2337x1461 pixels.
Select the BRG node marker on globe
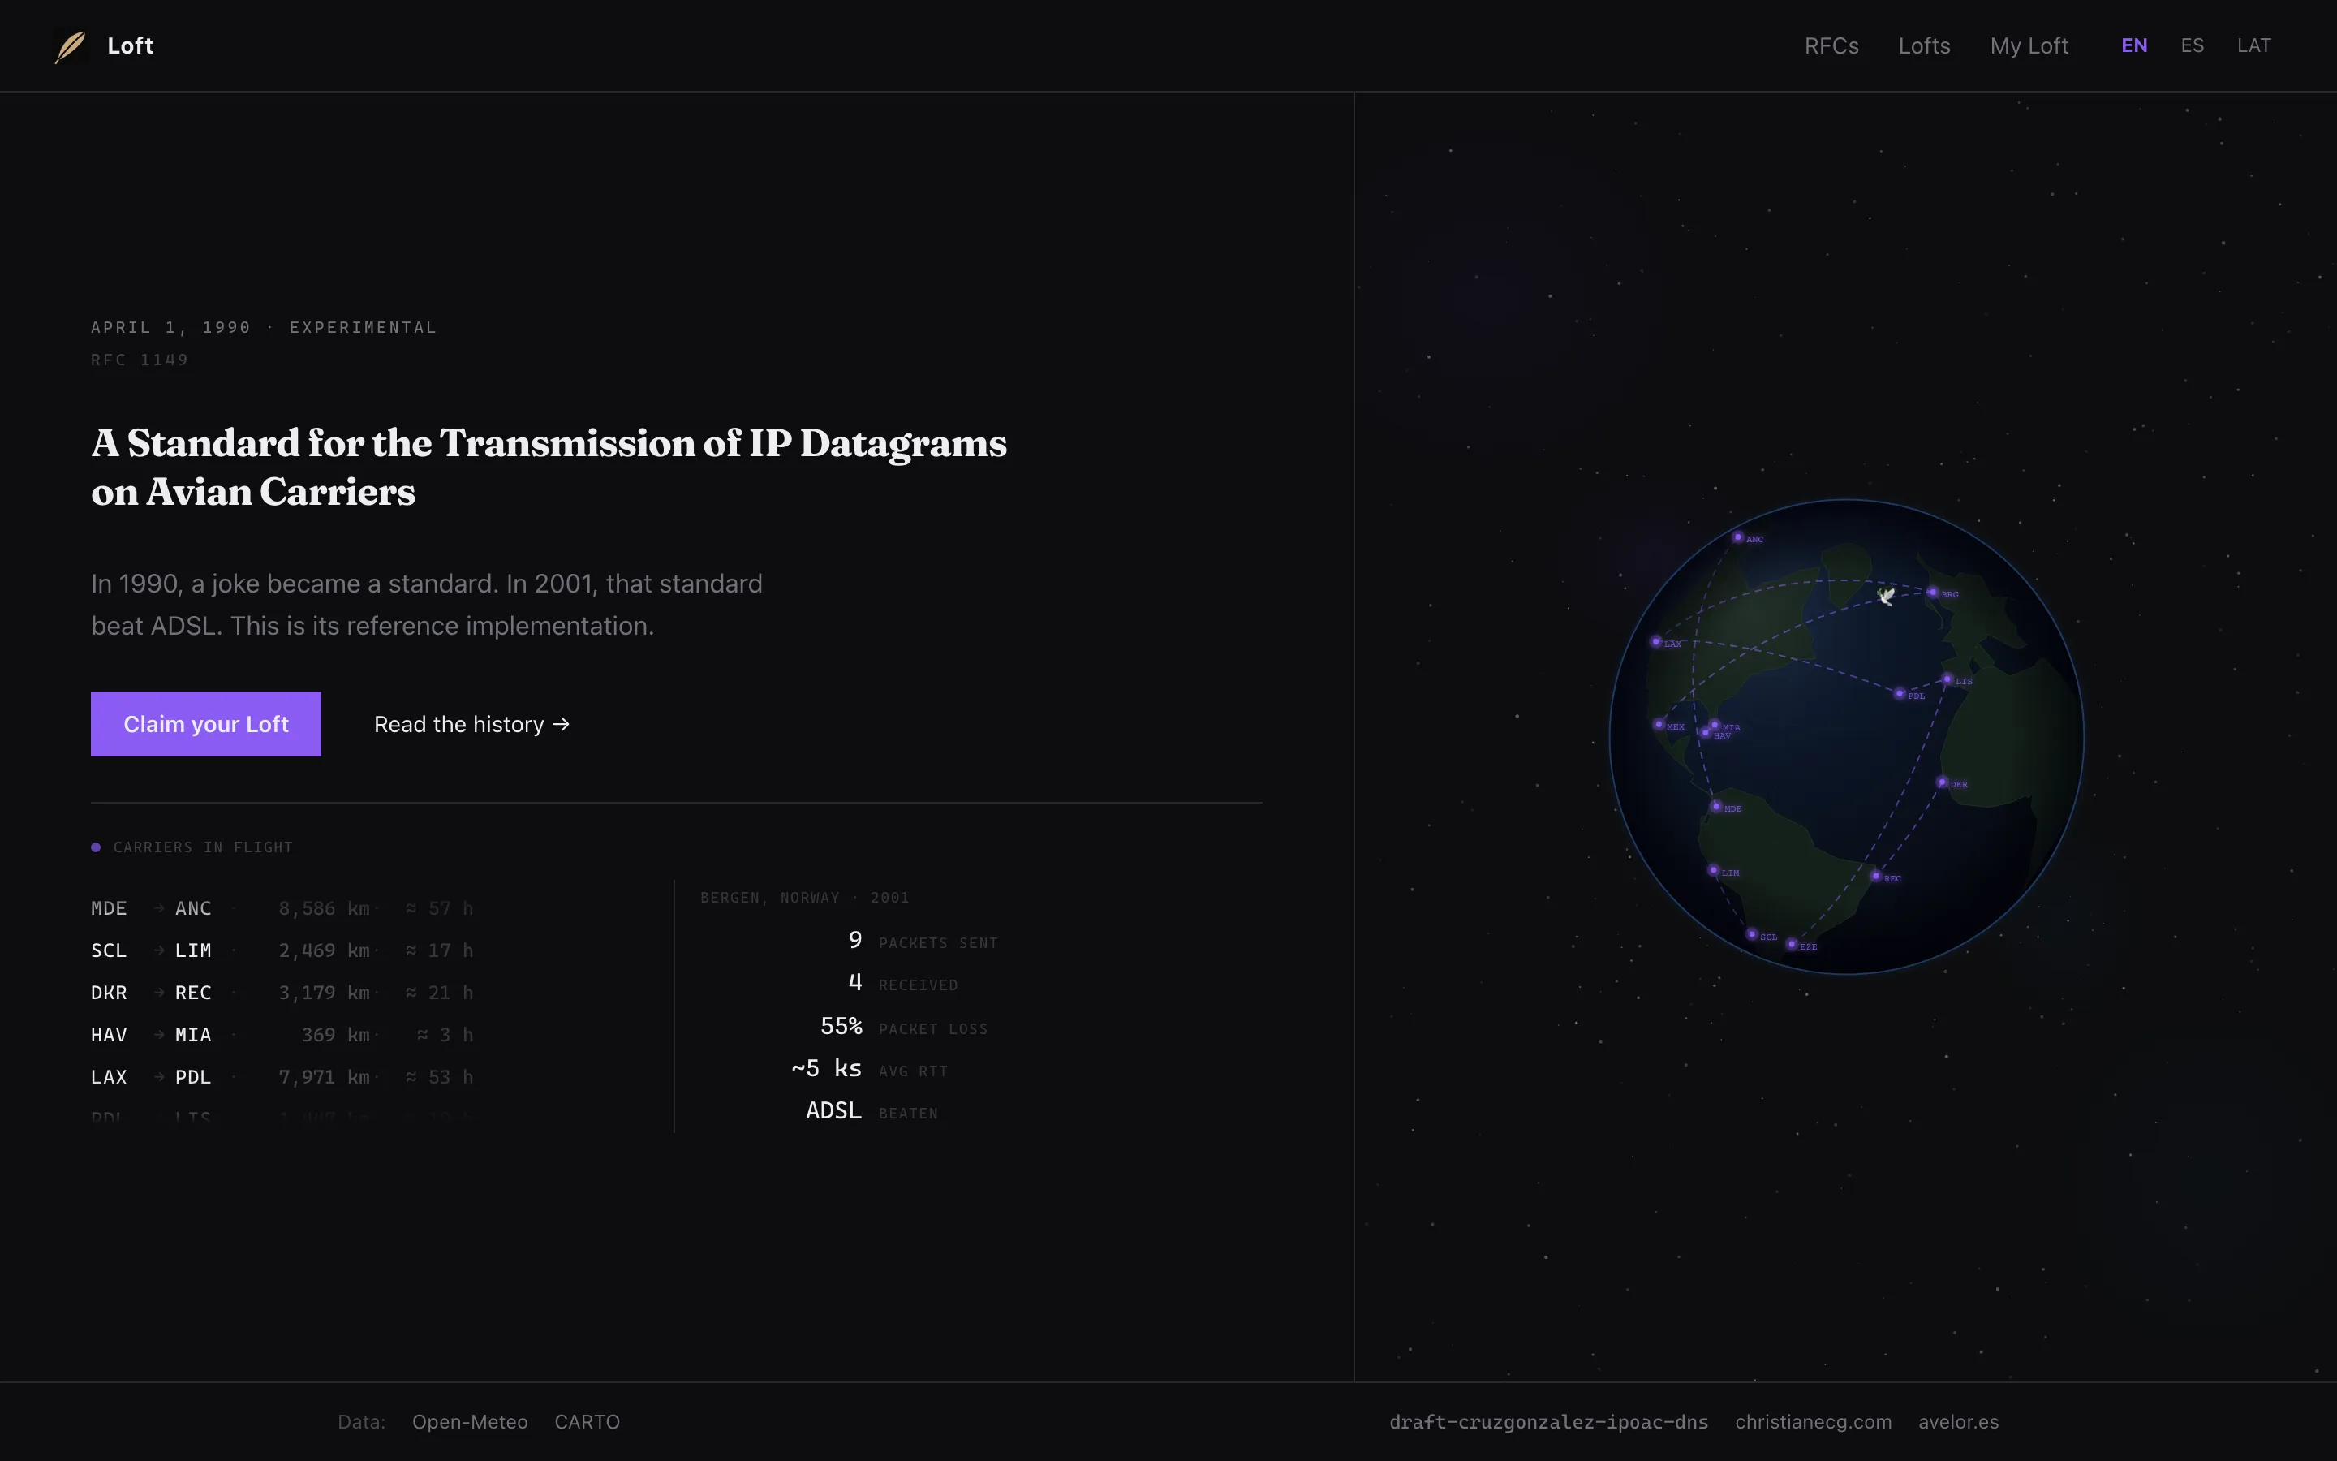(1932, 593)
